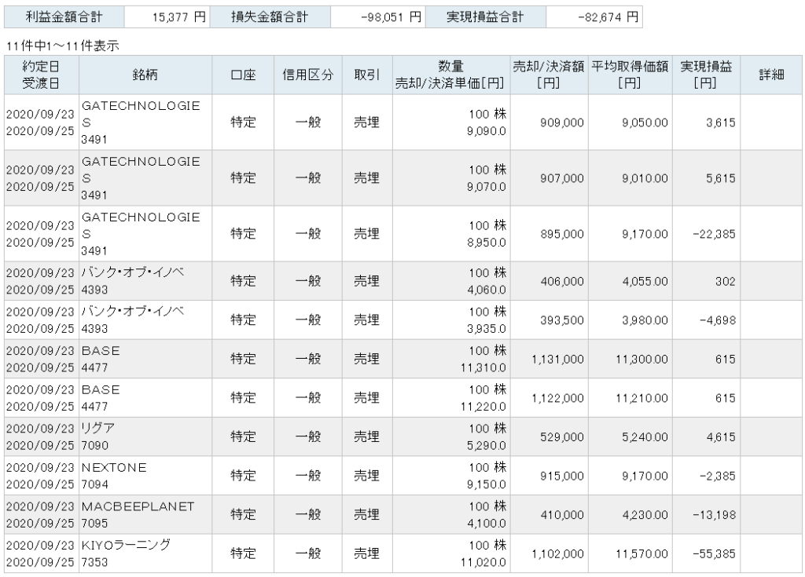Click the settlement amount 895,000 cell
The image size is (805, 577).
pyautogui.click(x=549, y=235)
